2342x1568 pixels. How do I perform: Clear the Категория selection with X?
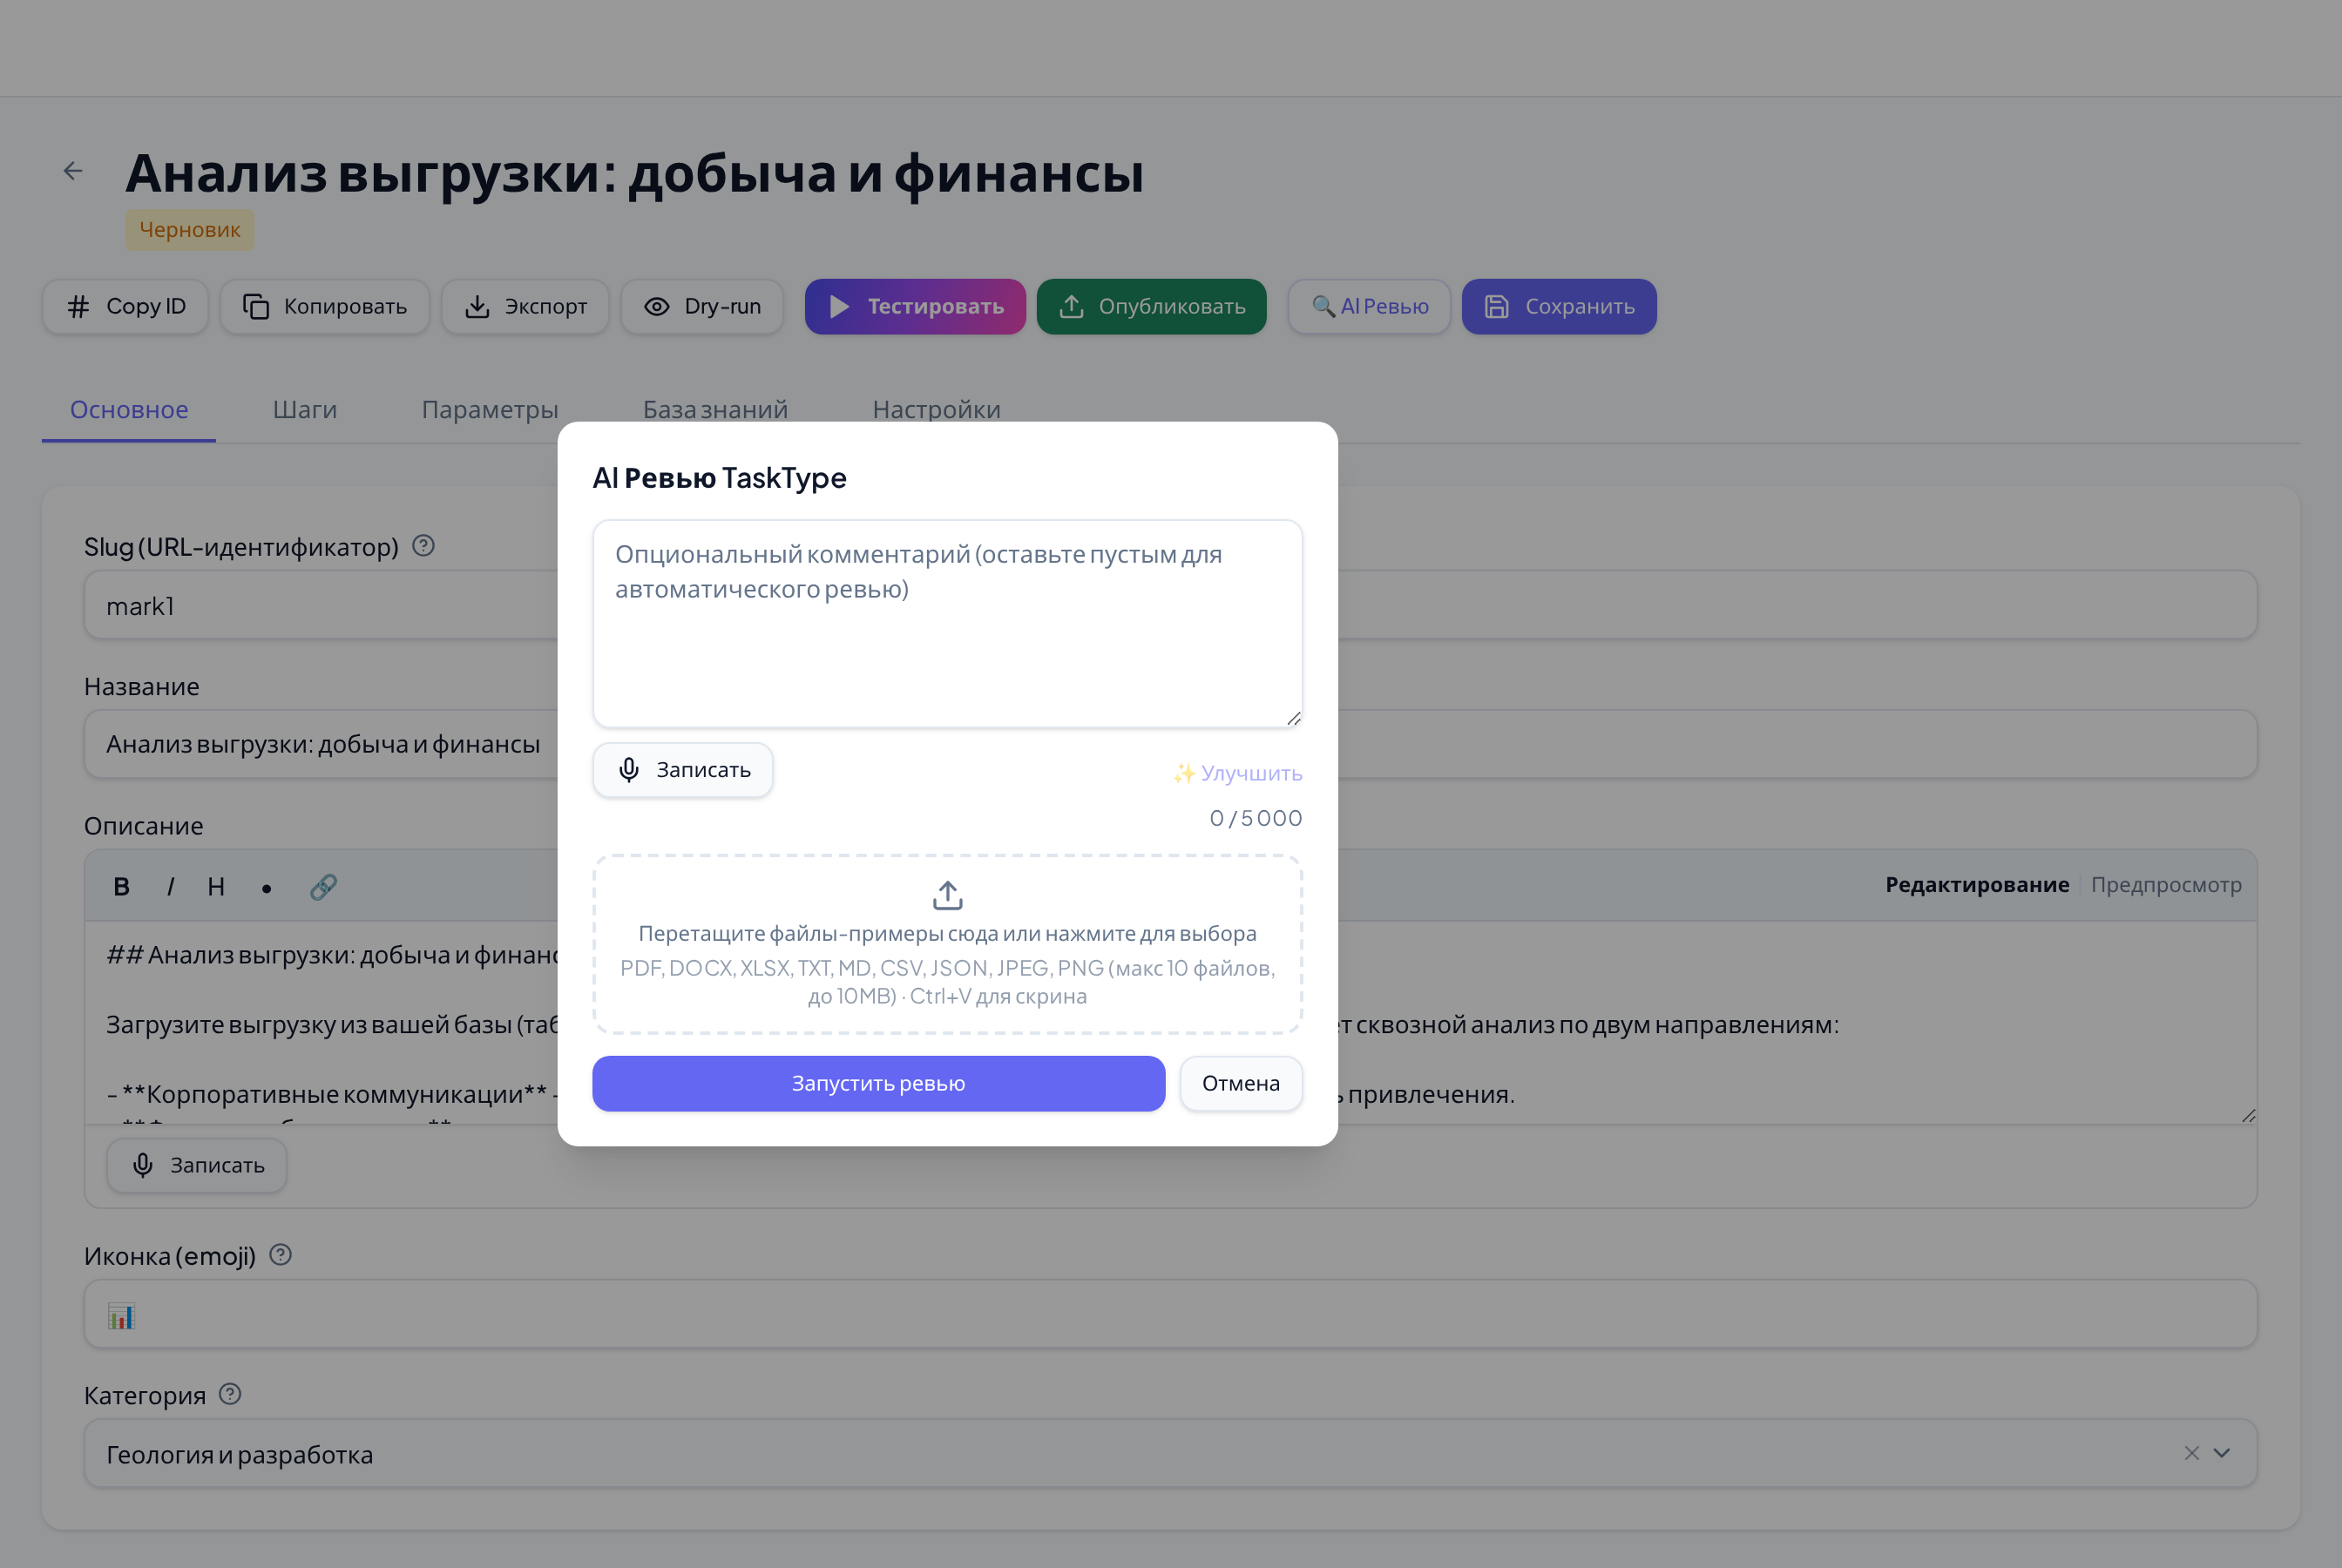click(x=2192, y=1453)
